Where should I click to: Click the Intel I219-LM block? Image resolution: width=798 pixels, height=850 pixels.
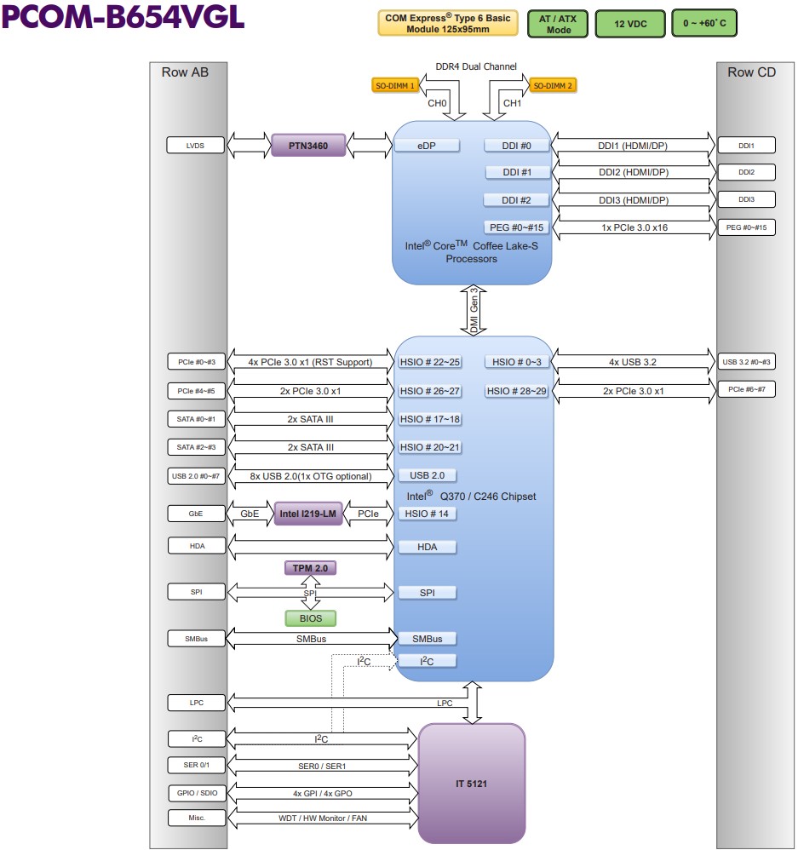pos(308,514)
